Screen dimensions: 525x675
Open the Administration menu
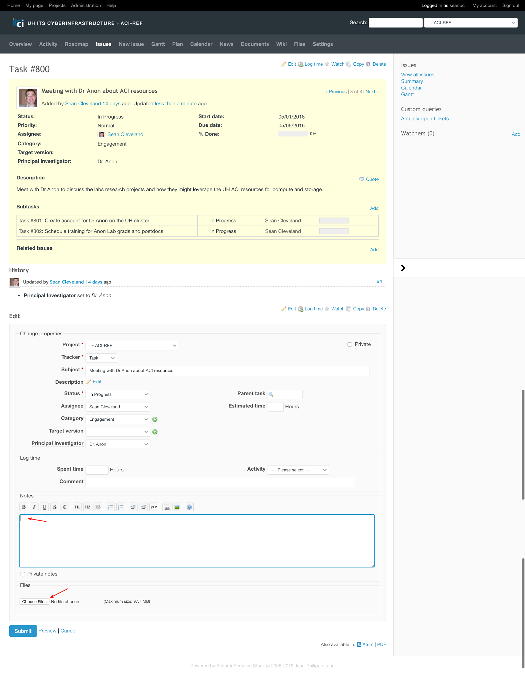click(x=86, y=6)
